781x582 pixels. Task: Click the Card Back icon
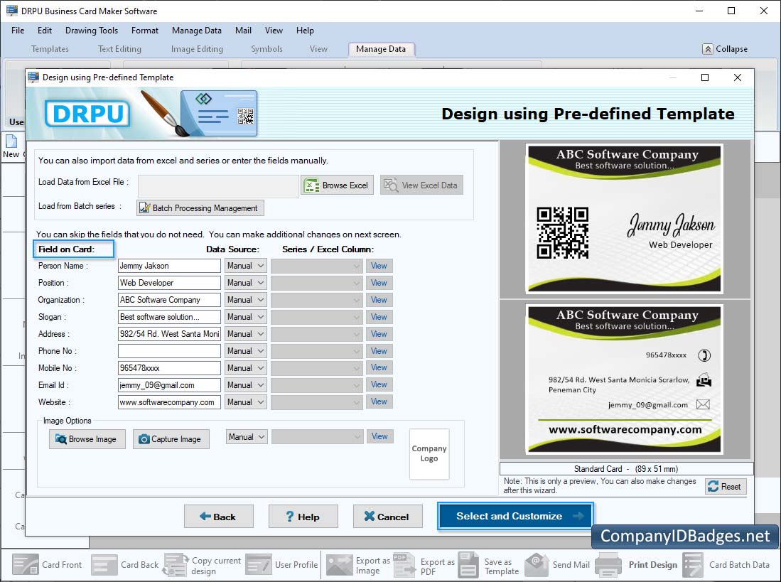tap(104, 564)
